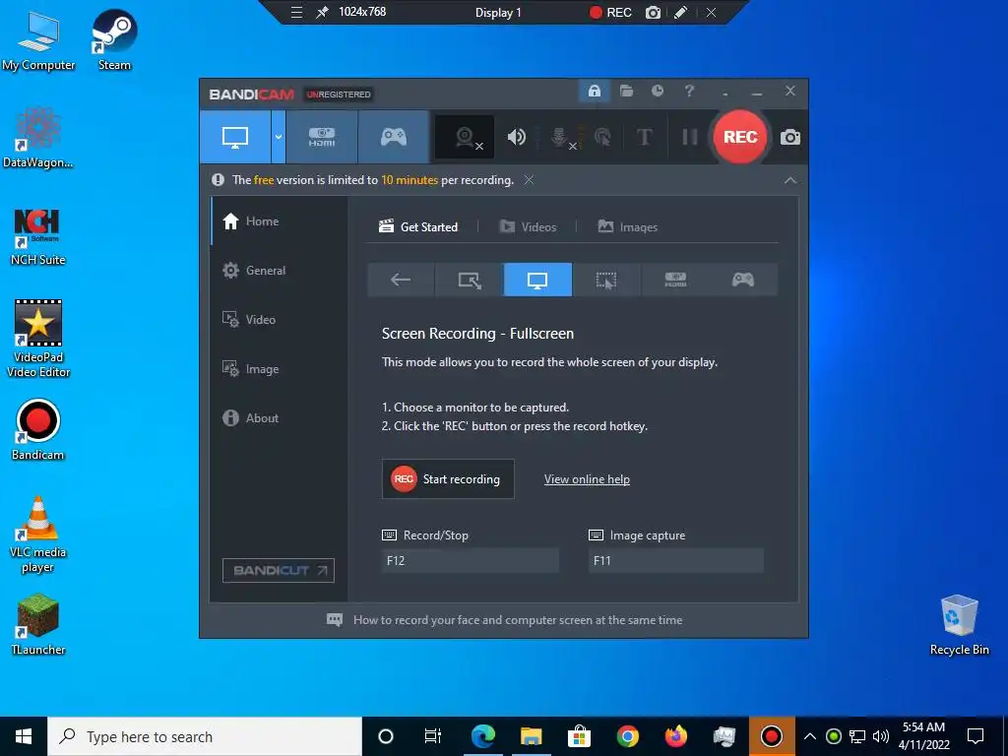Open the Recycle Bin
The width and height of the screenshot is (1008, 756).
(x=959, y=625)
